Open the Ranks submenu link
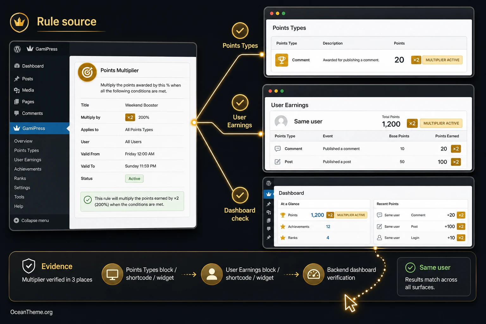This screenshot has width=486, height=324. point(20,178)
